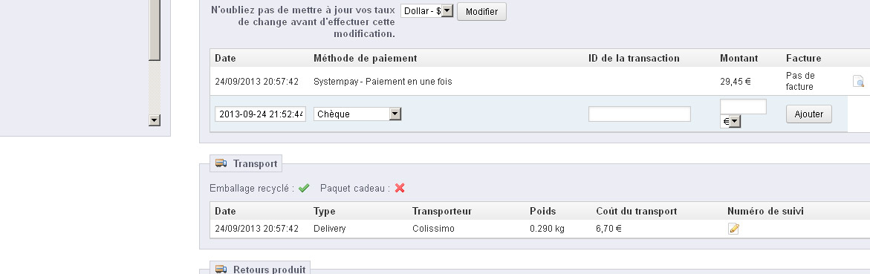Screen dimensions: 870x274
Task: Edit tracking number with pencil icon
Action: (x=733, y=229)
